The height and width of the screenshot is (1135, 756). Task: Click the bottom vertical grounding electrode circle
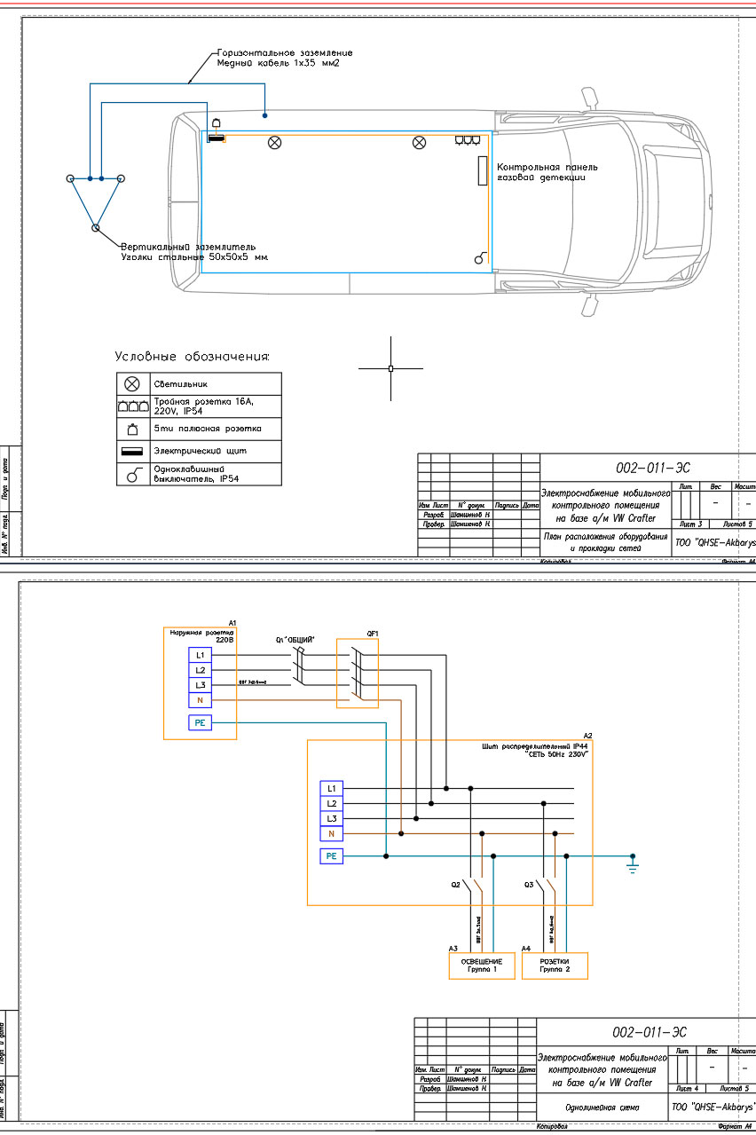tap(96, 227)
